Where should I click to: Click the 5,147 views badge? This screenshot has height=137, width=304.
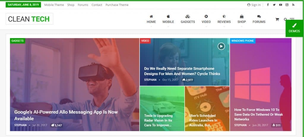point(57,125)
